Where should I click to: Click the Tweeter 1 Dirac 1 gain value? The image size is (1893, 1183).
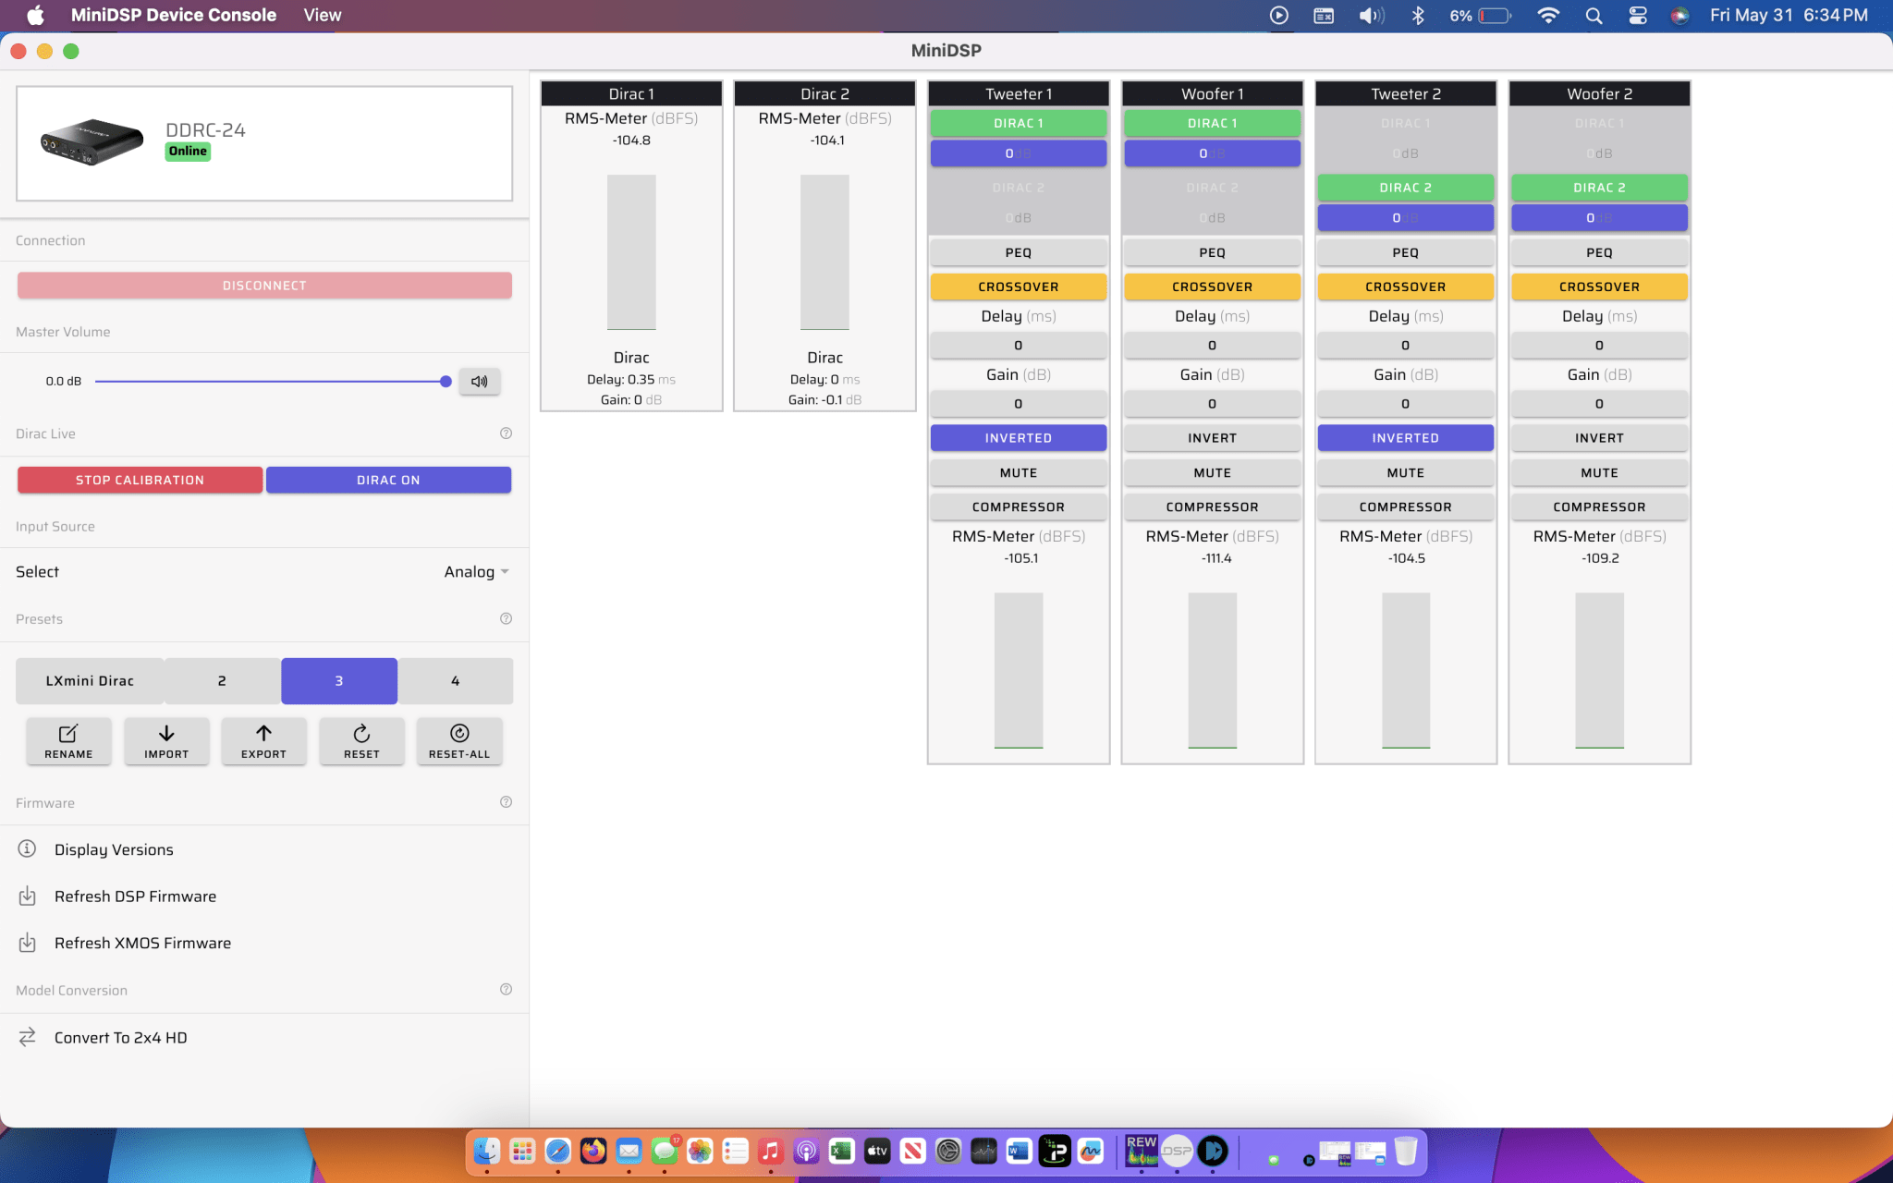tap(1018, 153)
